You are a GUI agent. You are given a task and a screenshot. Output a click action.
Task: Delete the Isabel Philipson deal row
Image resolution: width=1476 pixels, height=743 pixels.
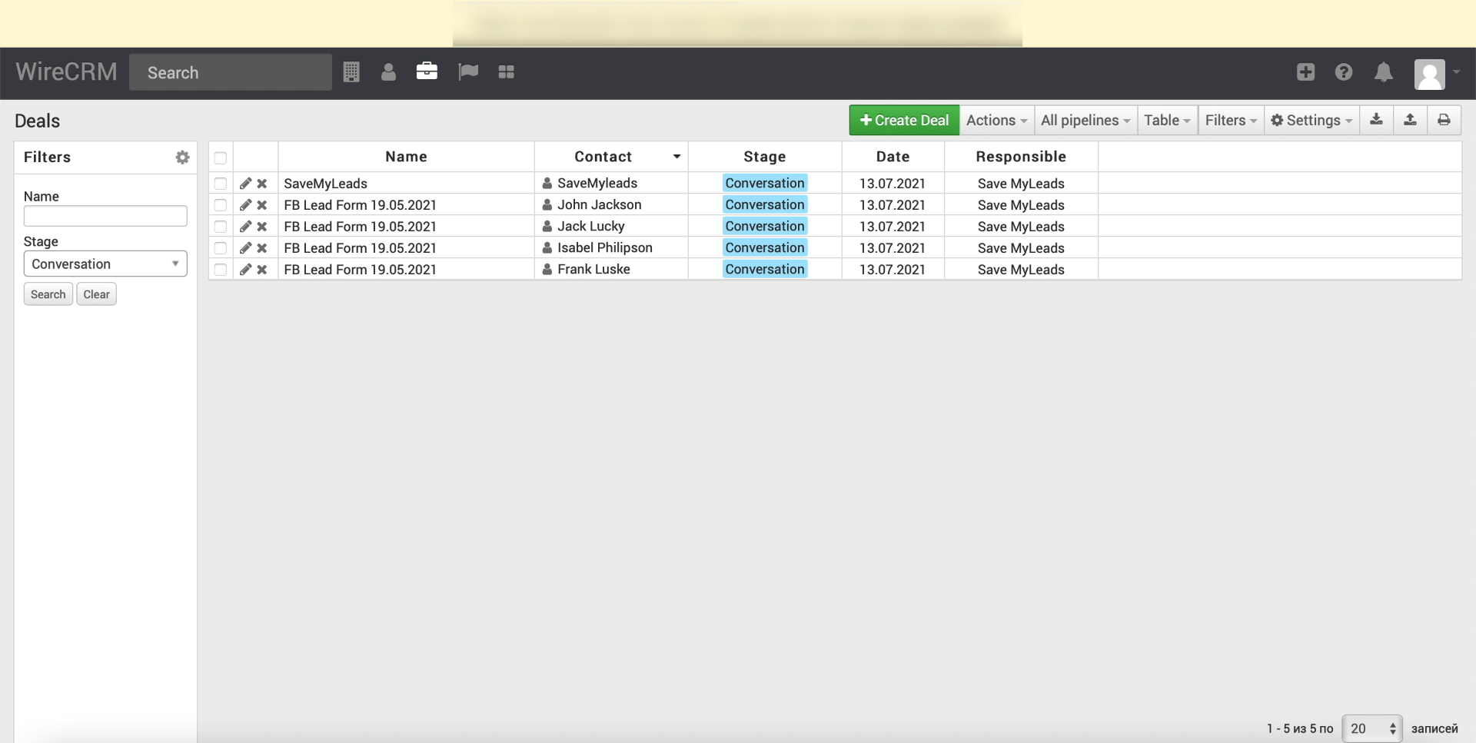262,248
